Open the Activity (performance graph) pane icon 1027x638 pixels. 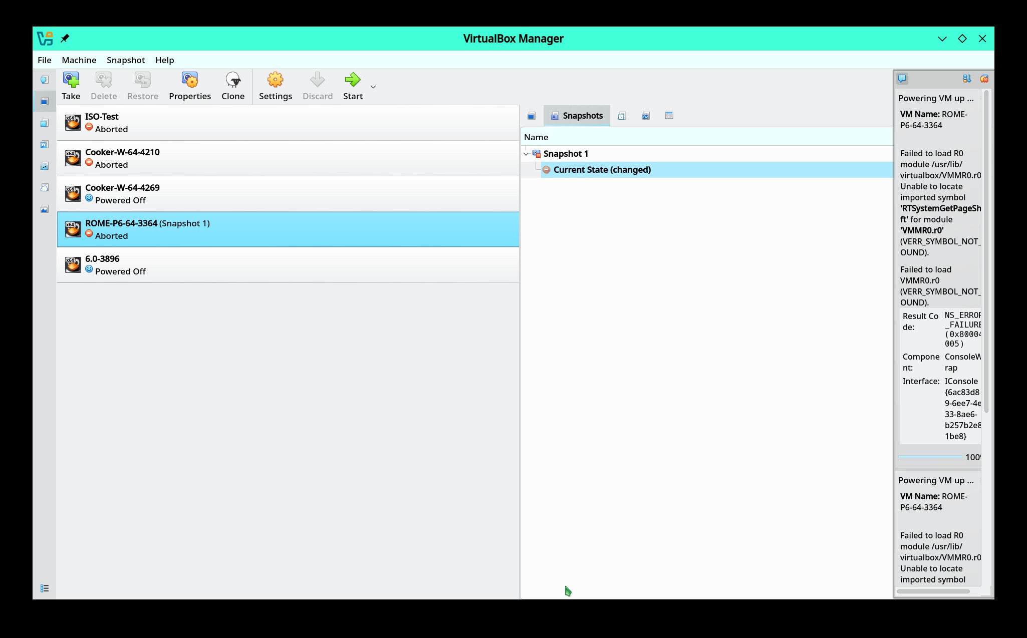pyautogui.click(x=645, y=116)
